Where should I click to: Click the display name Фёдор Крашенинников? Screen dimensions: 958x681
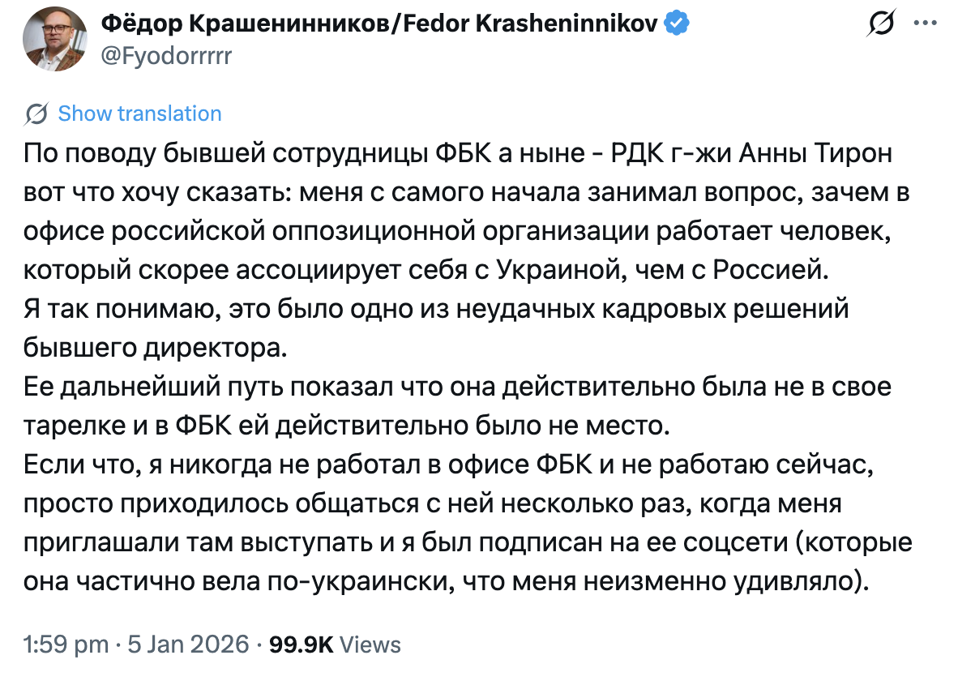coord(243,25)
